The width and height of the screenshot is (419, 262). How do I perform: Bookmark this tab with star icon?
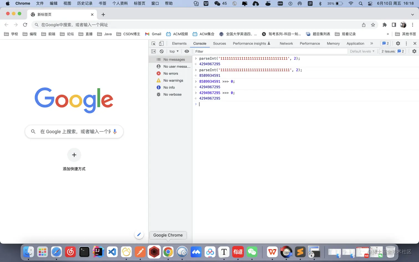[373, 25]
